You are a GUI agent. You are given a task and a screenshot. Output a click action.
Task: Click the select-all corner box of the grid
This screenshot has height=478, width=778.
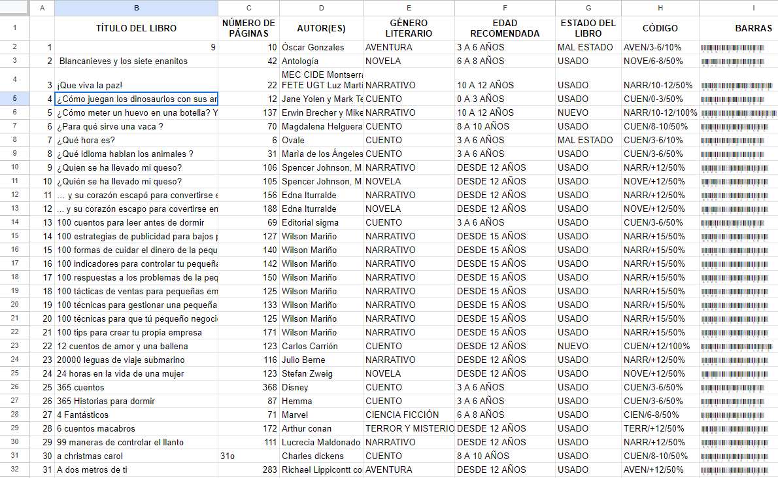click(x=14, y=8)
